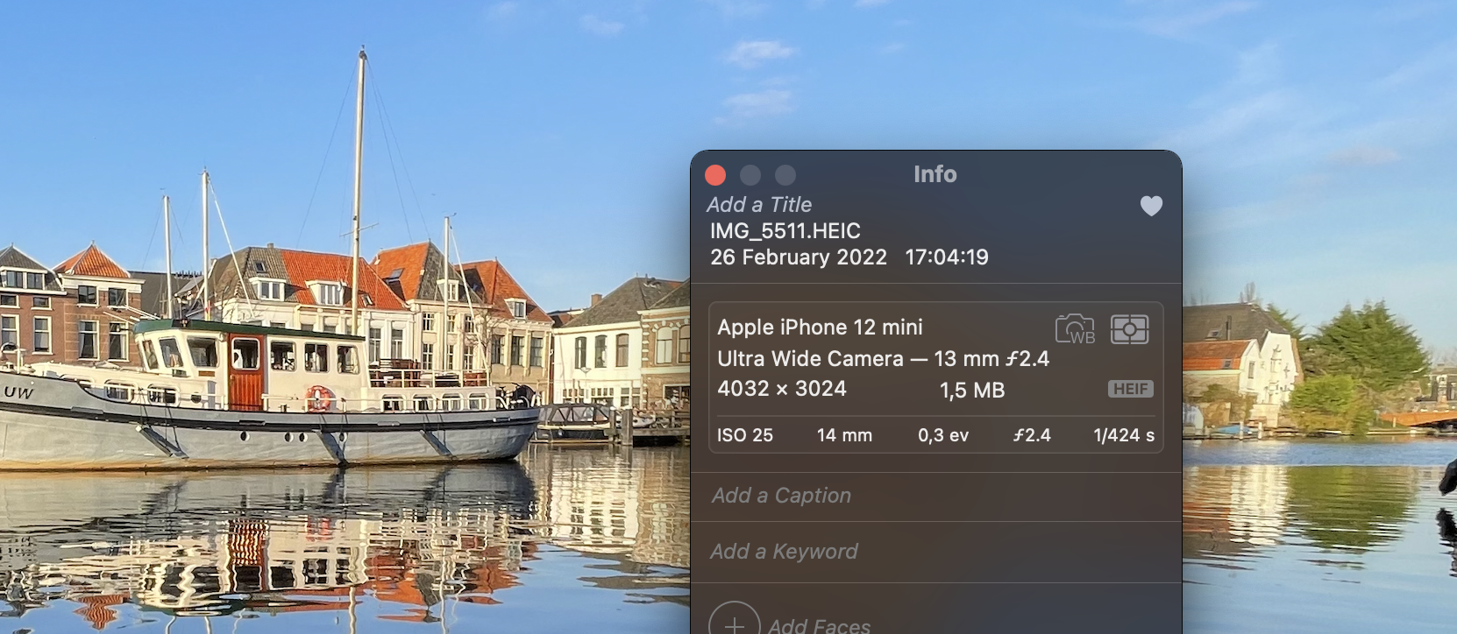Click the white balance camera icon
This screenshot has height=634, width=1457.
(1075, 329)
